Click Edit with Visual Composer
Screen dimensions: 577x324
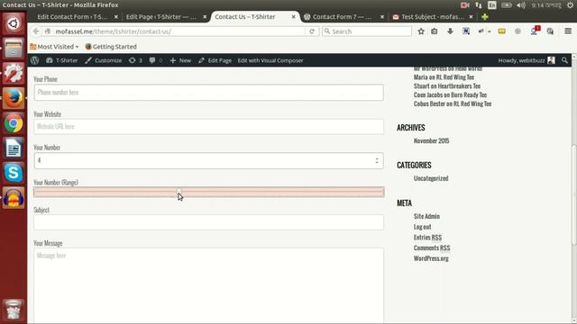point(270,60)
